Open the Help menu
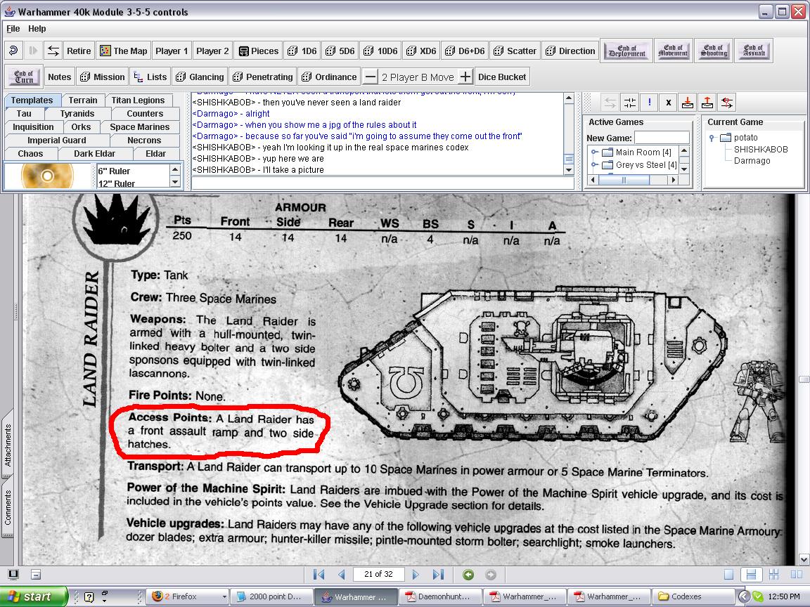This screenshot has width=810, height=607. [x=37, y=28]
